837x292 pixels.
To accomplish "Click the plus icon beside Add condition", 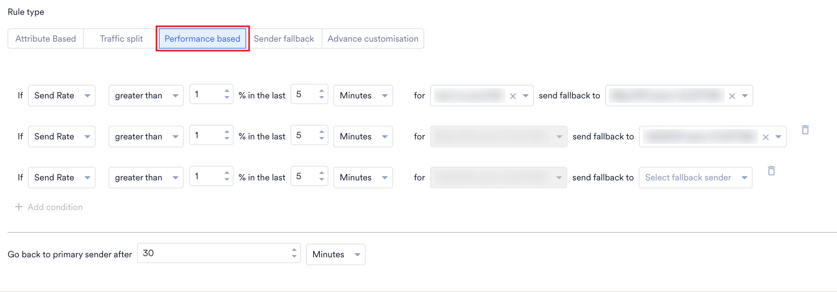I will tap(19, 207).
